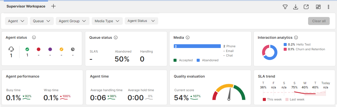This screenshot has height=107, width=337.
Task: Click the SLA% label in Queue status
Action: pyautogui.click(x=94, y=51)
